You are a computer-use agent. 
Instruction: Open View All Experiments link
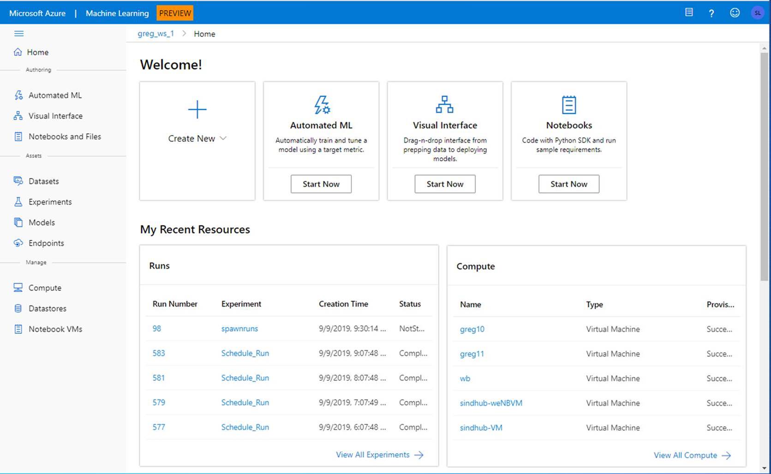(373, 455)
